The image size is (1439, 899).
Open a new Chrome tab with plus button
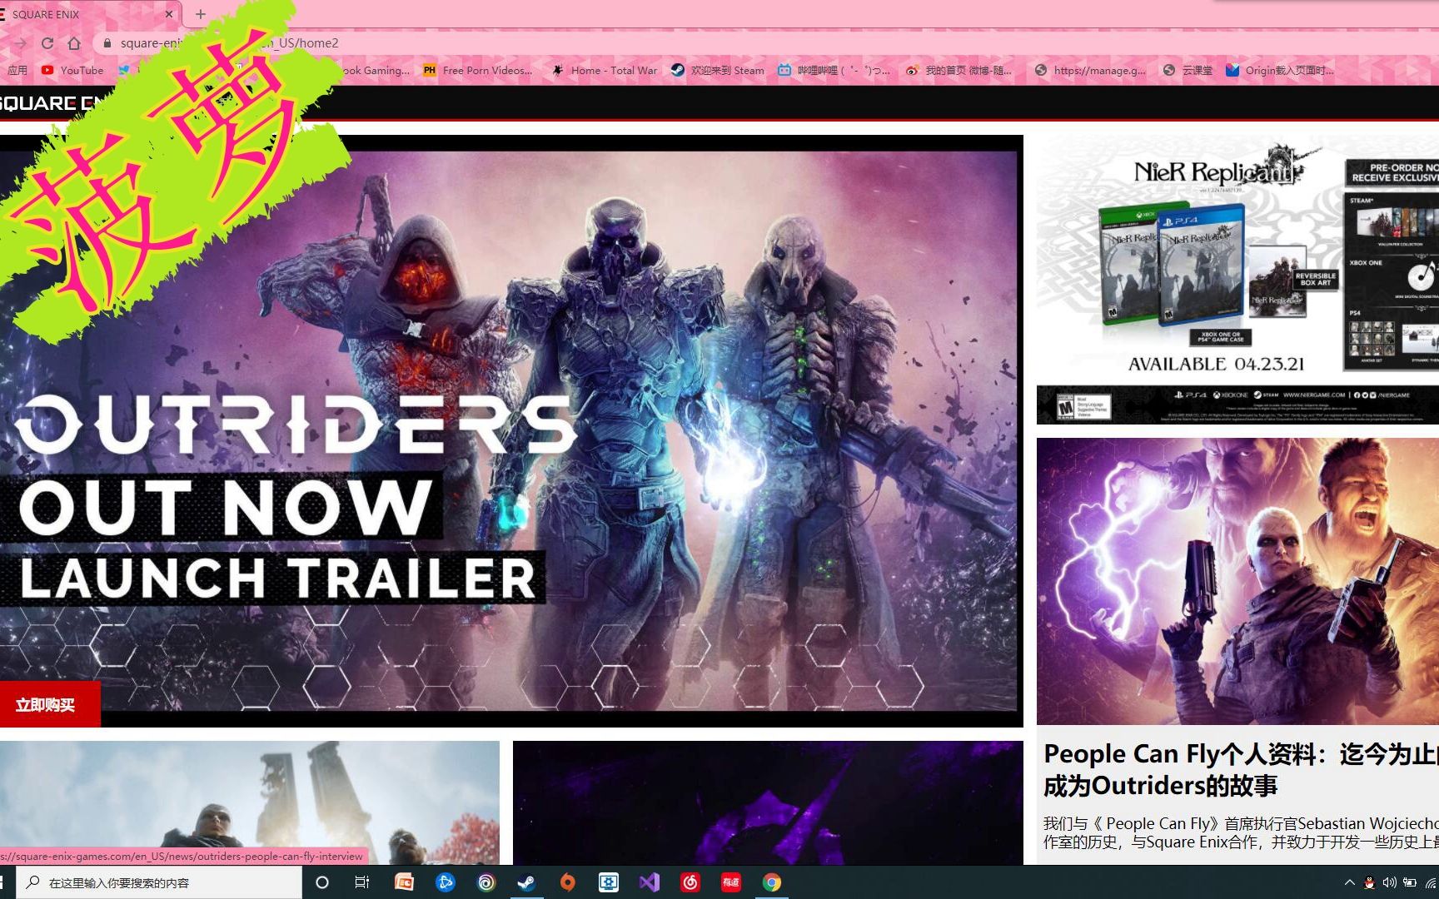pyautogui.click(x=201, y=14)
